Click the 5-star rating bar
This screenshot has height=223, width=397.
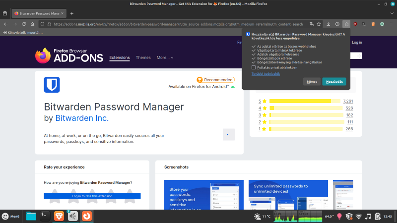click(x=305, y=101)
